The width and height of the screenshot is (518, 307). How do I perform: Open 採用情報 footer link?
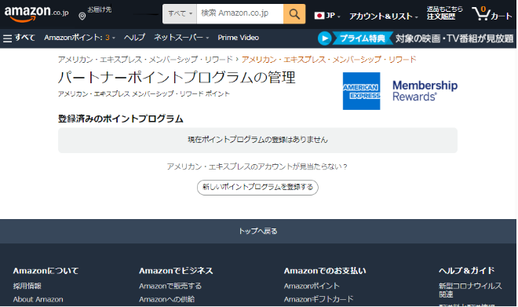click(27, 286)
